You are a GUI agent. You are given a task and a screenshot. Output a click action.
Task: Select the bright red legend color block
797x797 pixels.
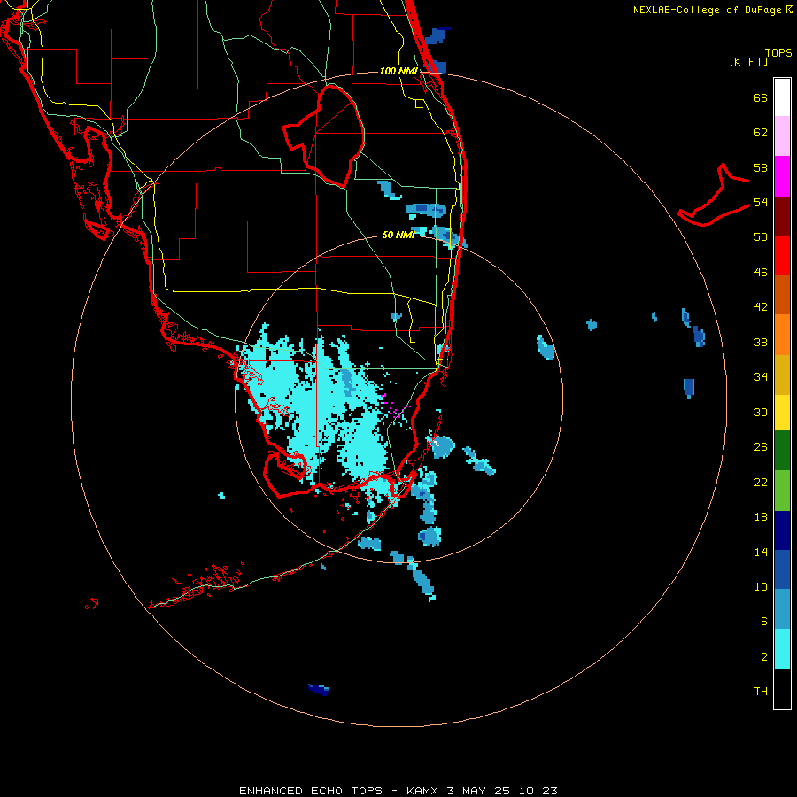point(782,255)
